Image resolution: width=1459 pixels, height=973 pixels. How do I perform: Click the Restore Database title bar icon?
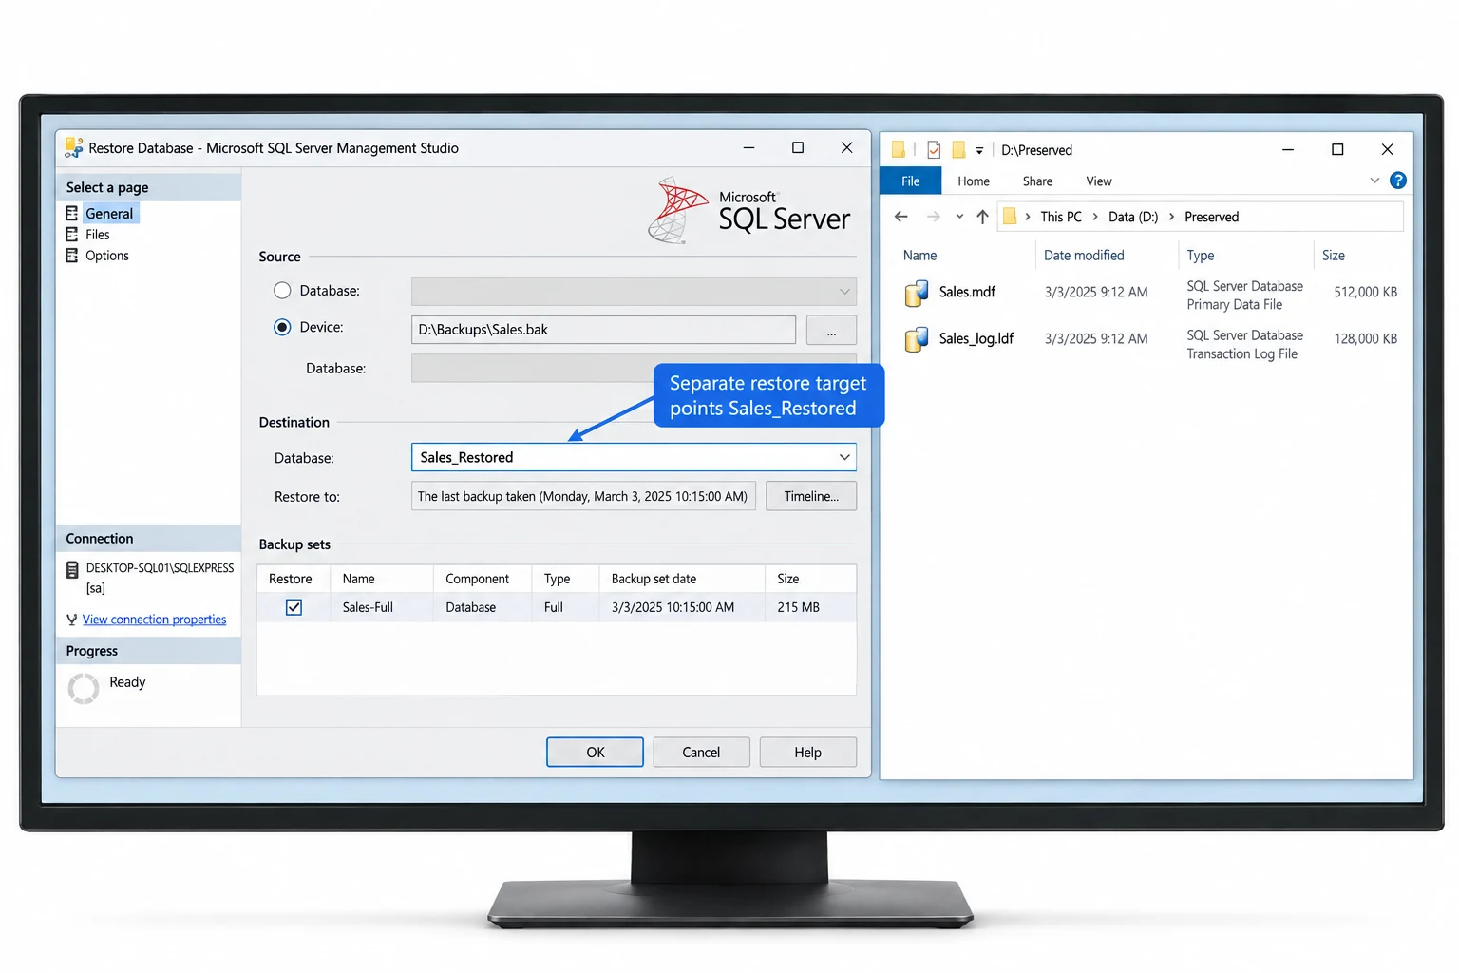pyautogui.click(x=73, y=148)
